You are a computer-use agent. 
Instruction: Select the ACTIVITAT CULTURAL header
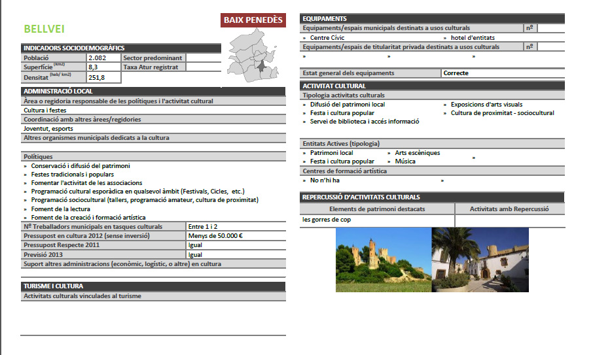tap(432, 86)
